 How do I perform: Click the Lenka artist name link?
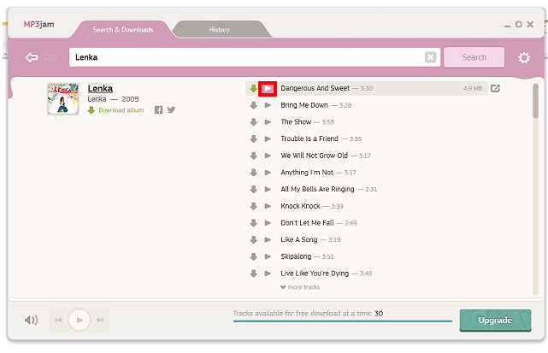click(x=97, y=99)
